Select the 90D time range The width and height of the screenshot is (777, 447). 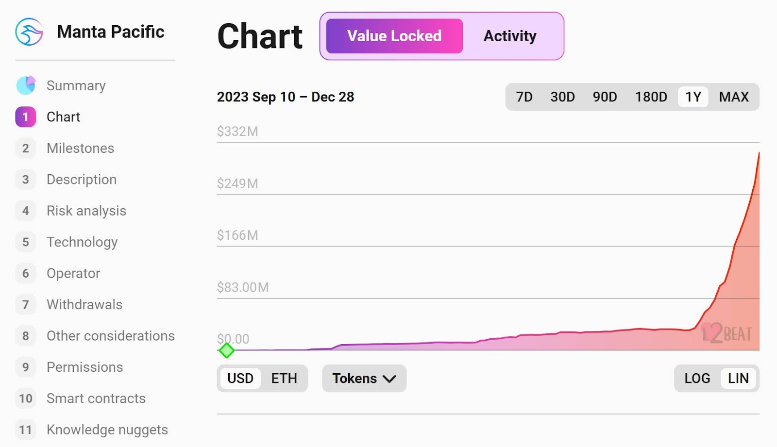tap(605, 97)
